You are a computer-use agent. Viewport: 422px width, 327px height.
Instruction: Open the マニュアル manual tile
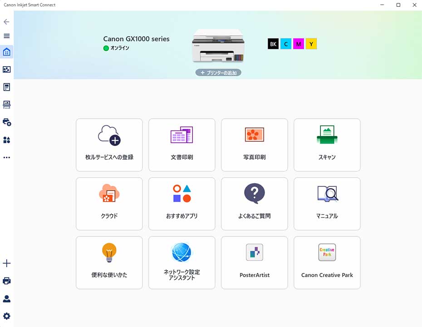coord(327,204)
